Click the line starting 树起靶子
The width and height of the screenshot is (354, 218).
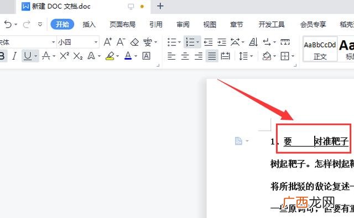click(312, 164)
